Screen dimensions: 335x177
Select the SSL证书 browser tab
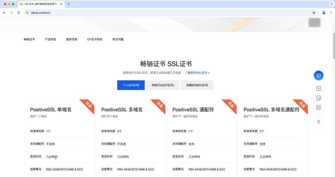41,4
